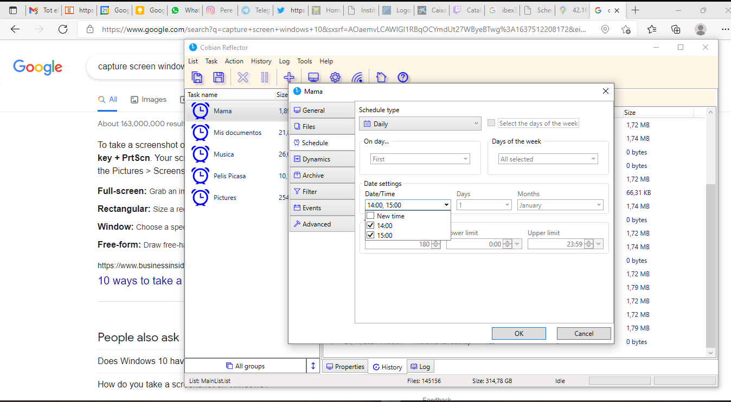The width and height of the screenshot is (731, 402).
Task: Open the '10 ways to take a' link
Action: [140, 281]
